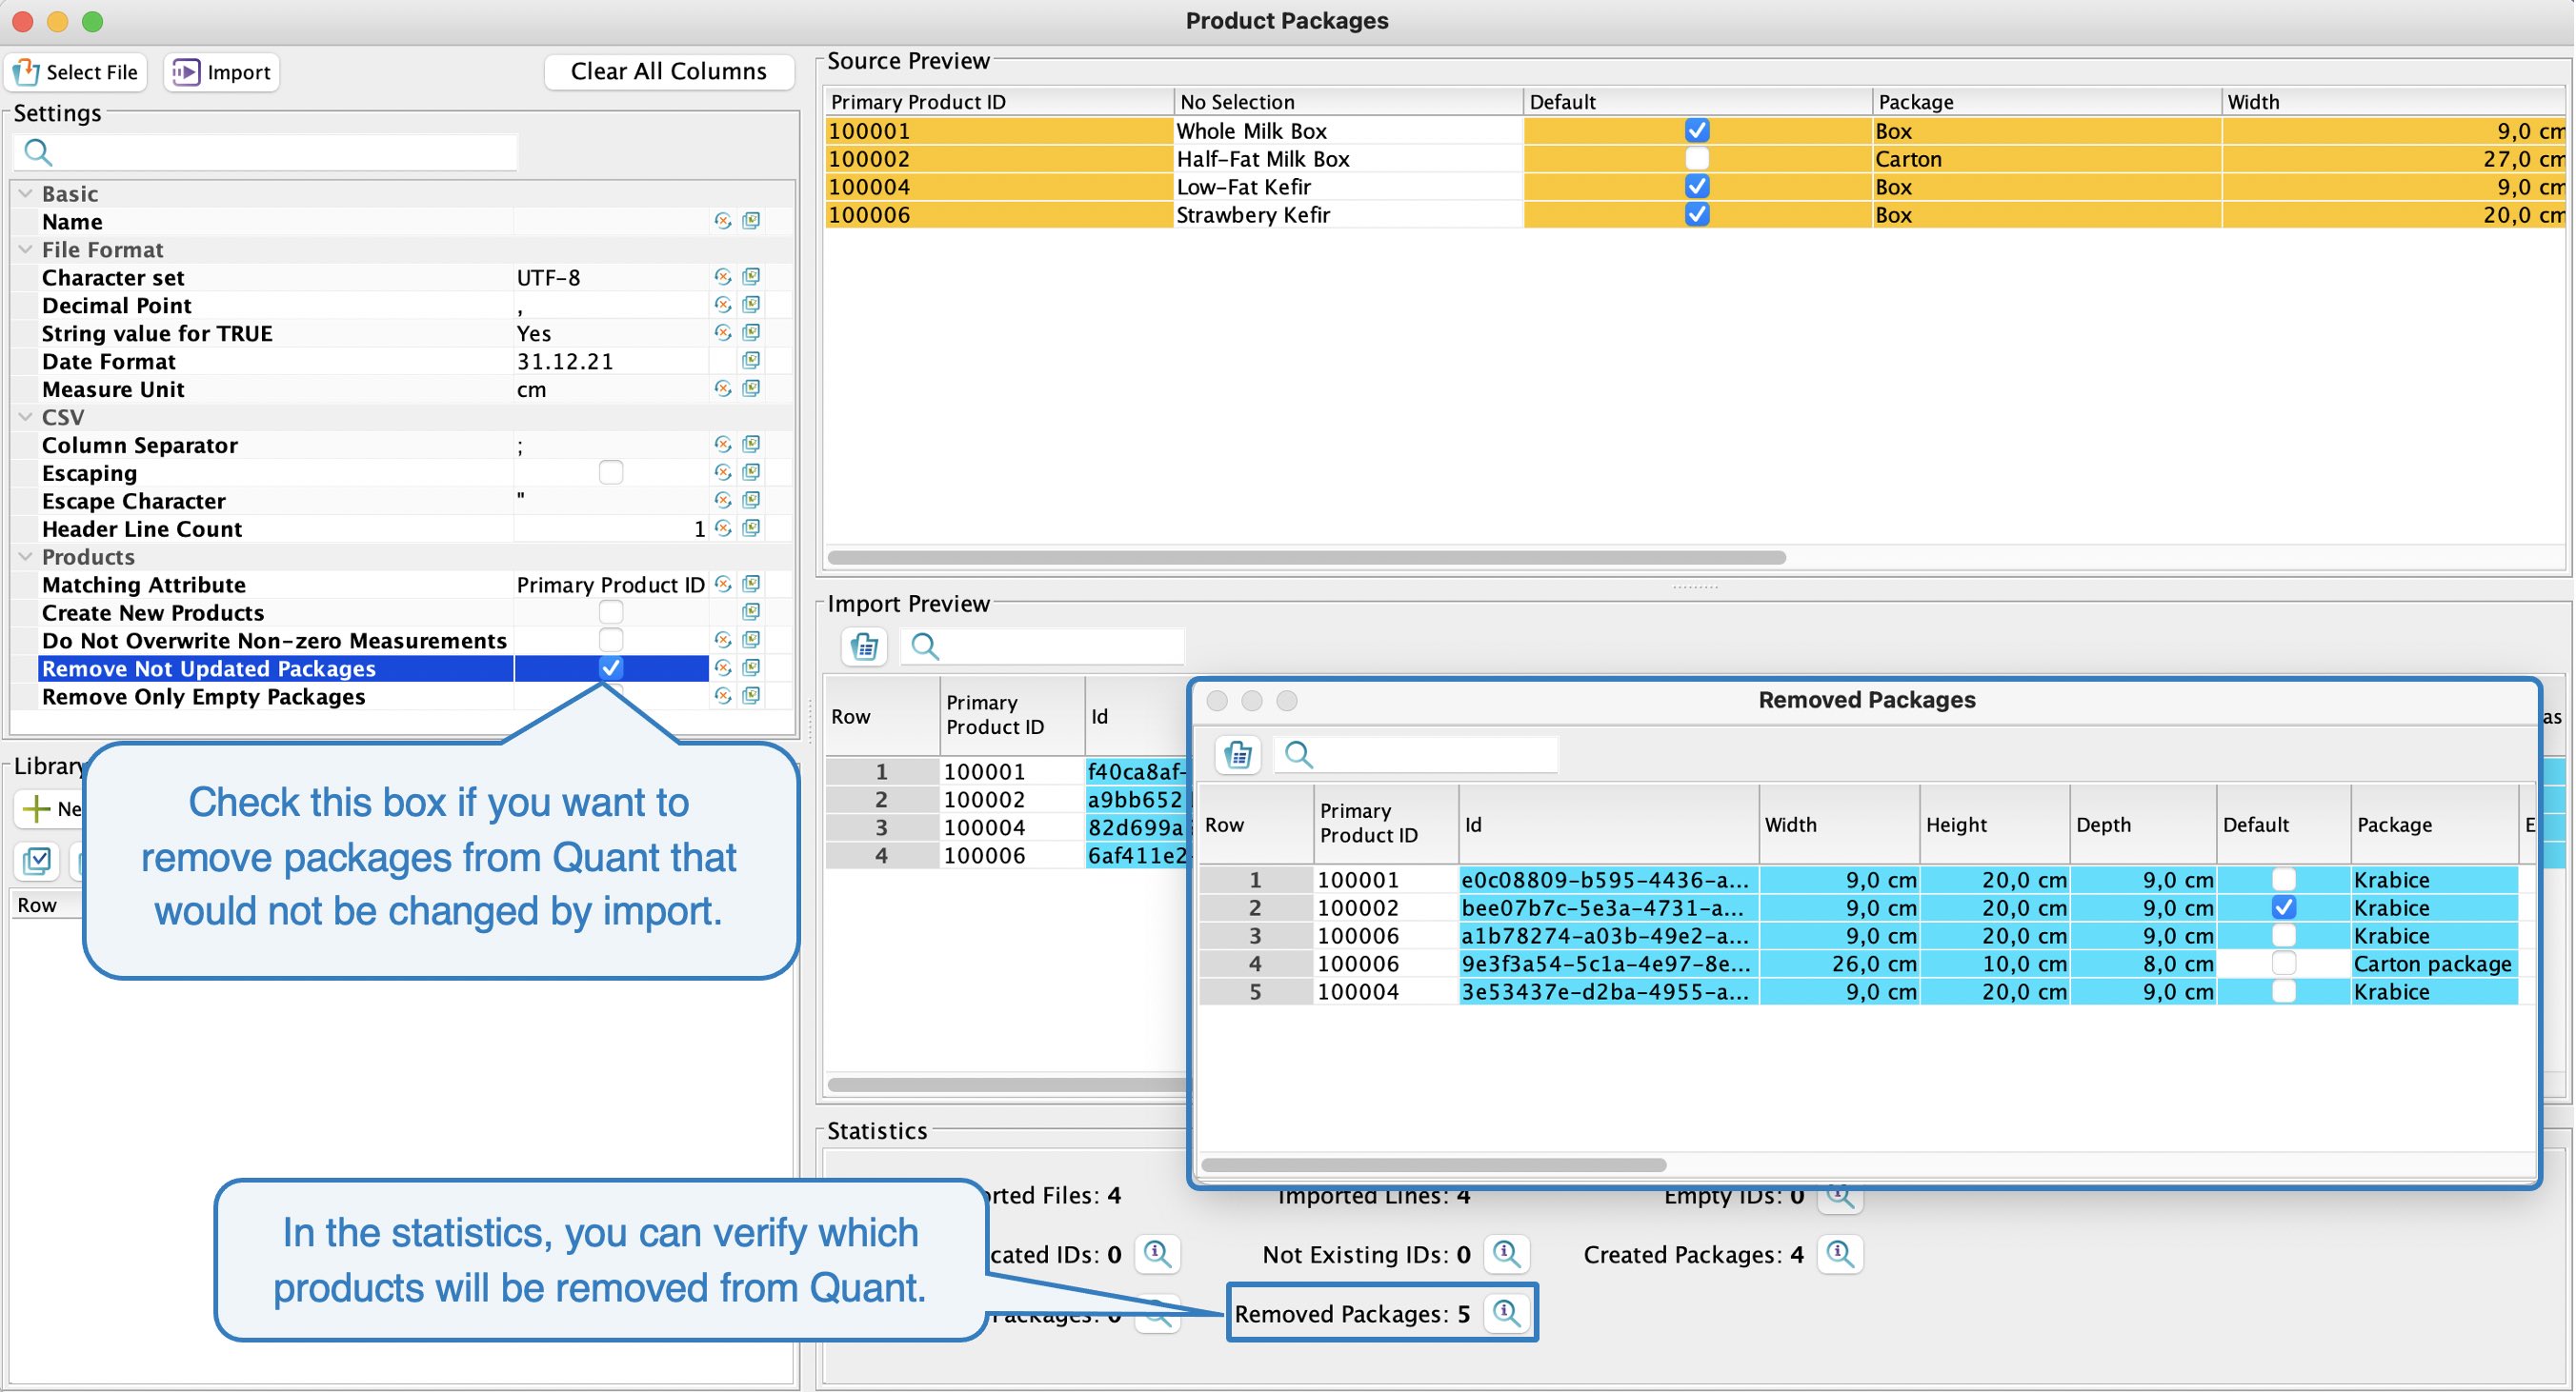This screenshot has height=1392, width=2576.
Task: Uncheck Remove Not Updated Packages
Action: click(610, 668)
